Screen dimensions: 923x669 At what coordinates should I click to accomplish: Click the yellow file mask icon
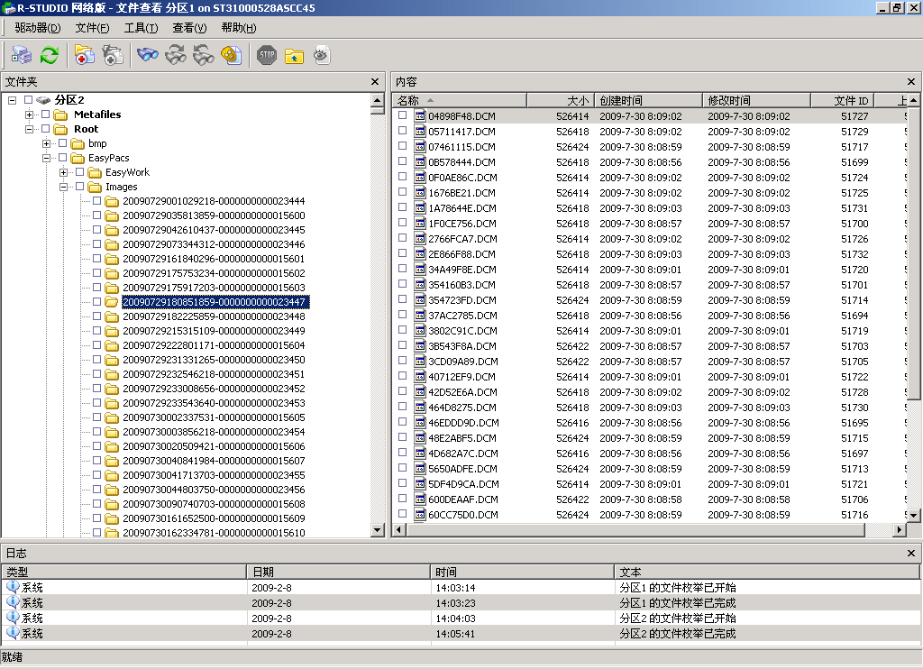pyautogui.click(x=232, y=55)
